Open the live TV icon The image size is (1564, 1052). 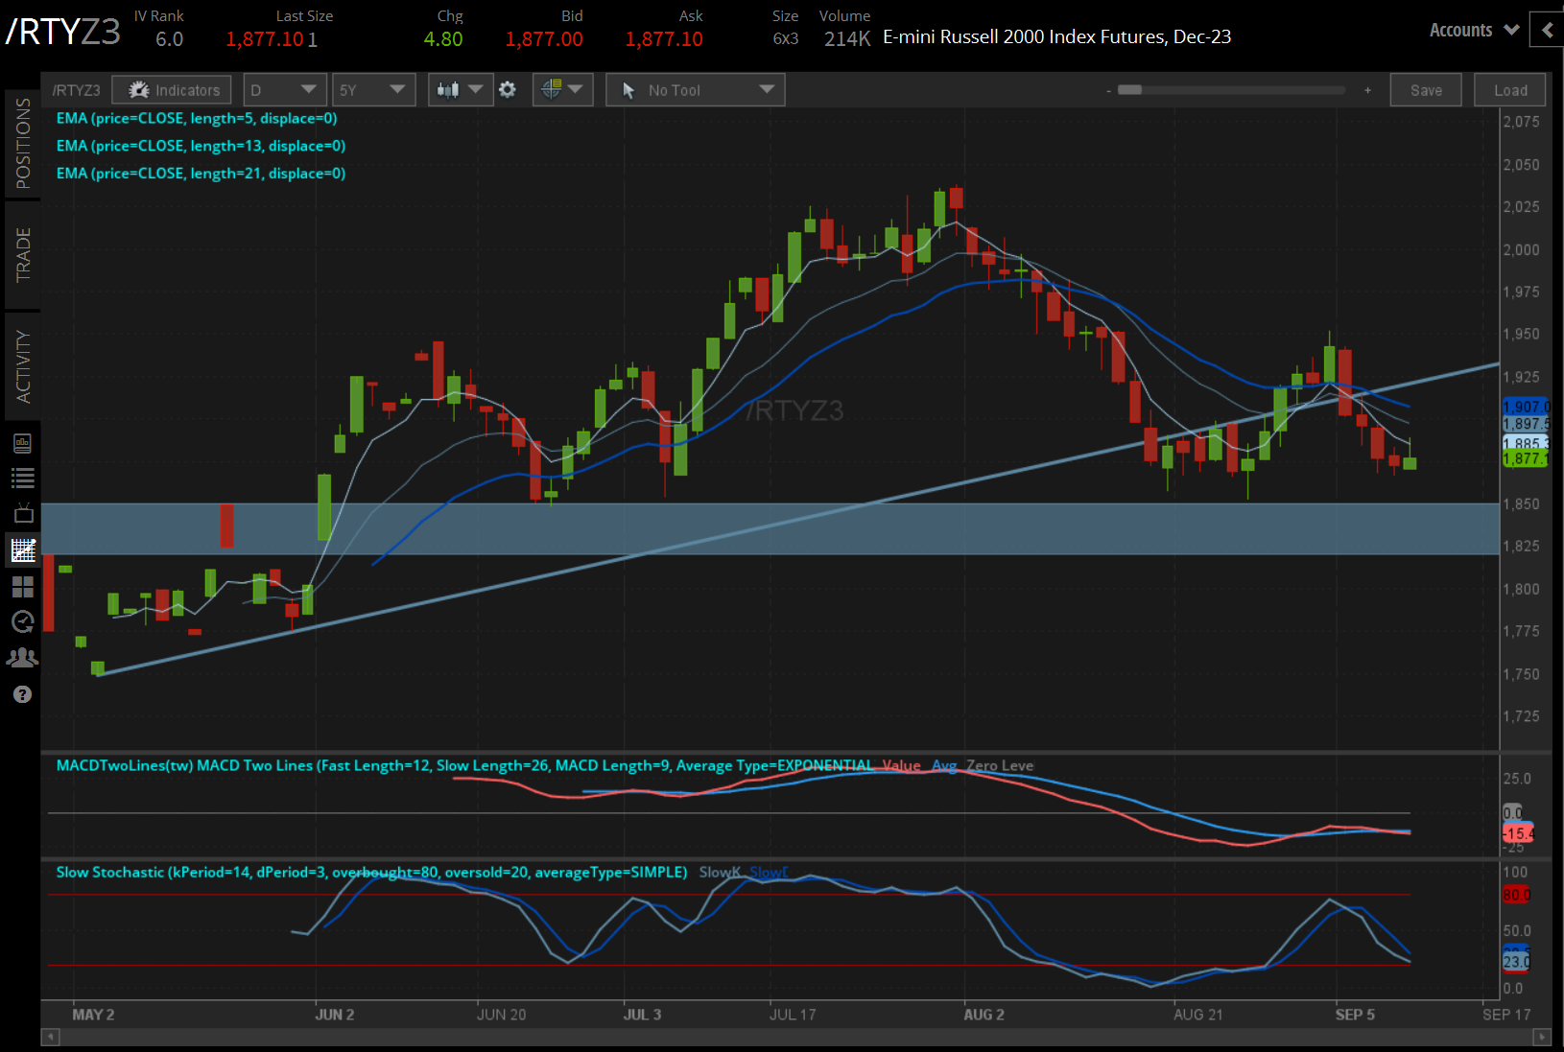point(22,514)
